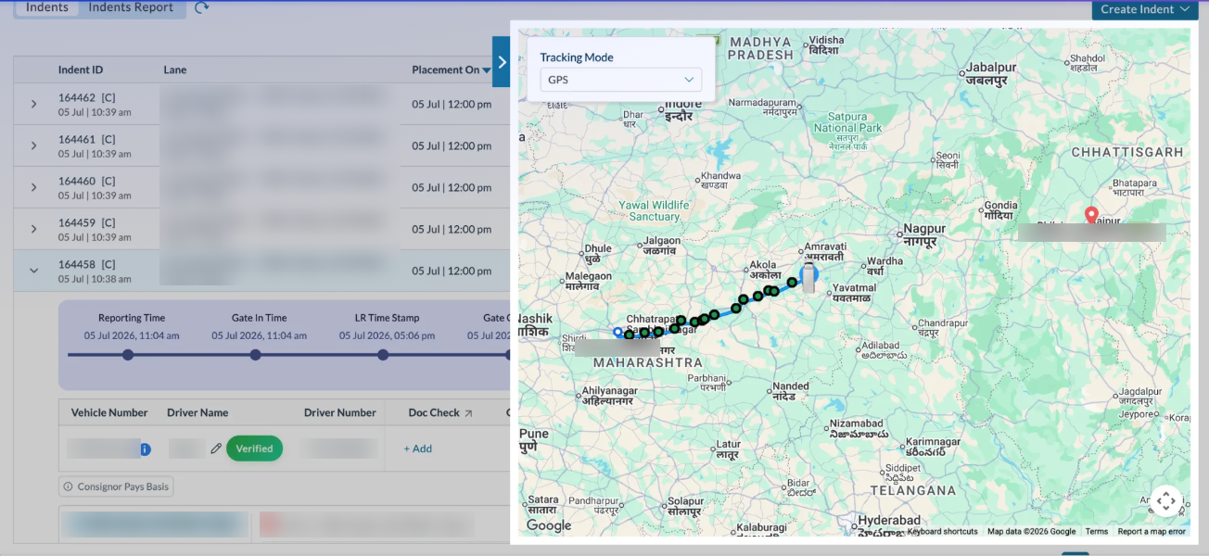The image size is (1209, 556).
Task: Click the refresh icon beside Indents Report
Action: [x=201, y=7]
